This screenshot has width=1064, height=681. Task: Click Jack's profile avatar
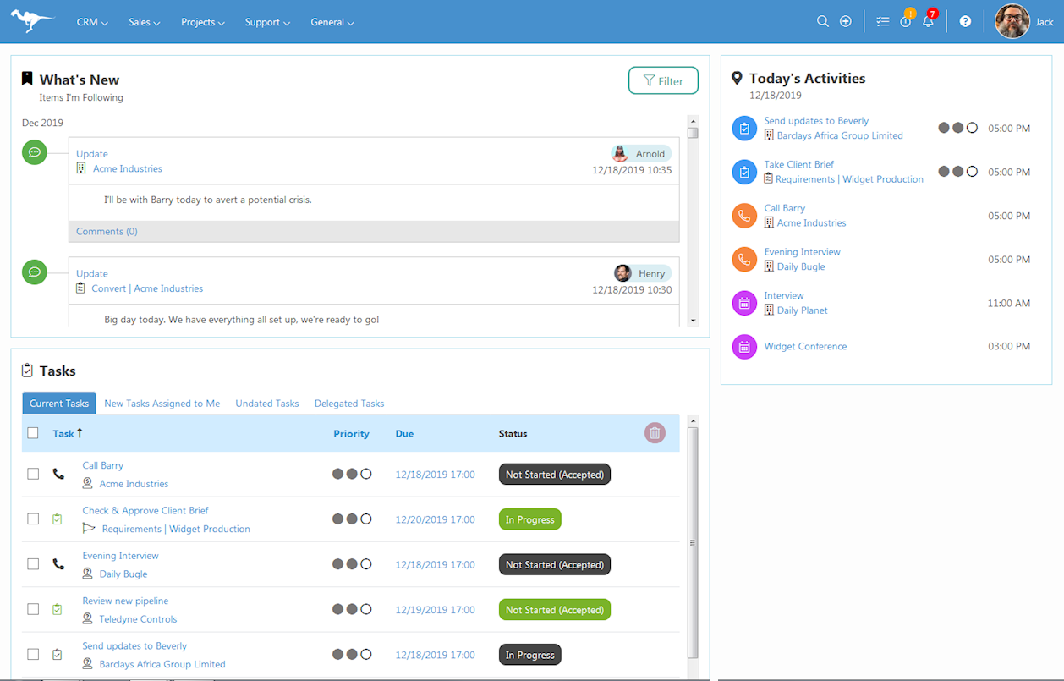click(1012, 22)
